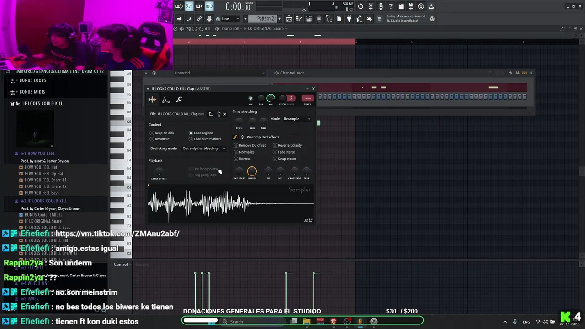
Task: Click the sample waveform preview
Action: click(231, 204)
